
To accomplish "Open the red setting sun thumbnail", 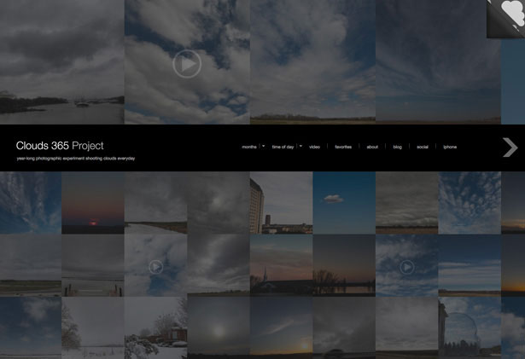I will 93,203.
